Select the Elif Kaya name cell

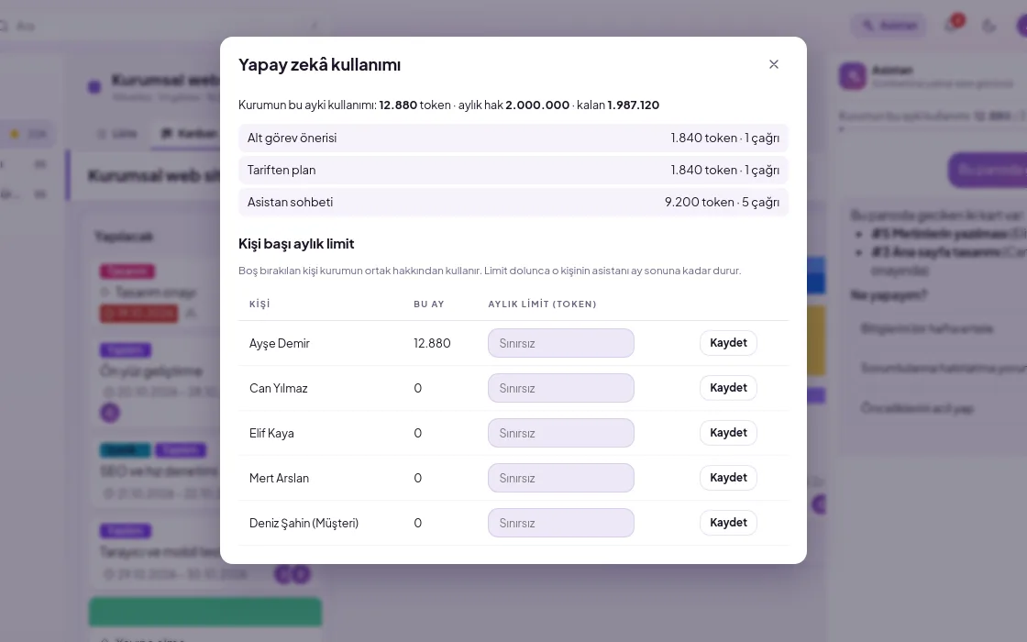click(271, 433)
